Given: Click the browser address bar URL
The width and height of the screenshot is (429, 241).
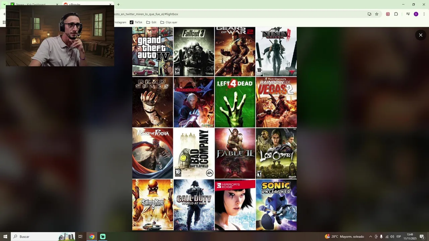Looking at the screenshot, I should click(146, 14).
